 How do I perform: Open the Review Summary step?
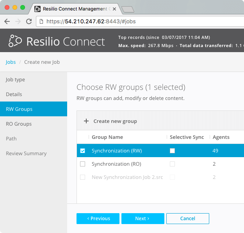click(x=34, y=153)
